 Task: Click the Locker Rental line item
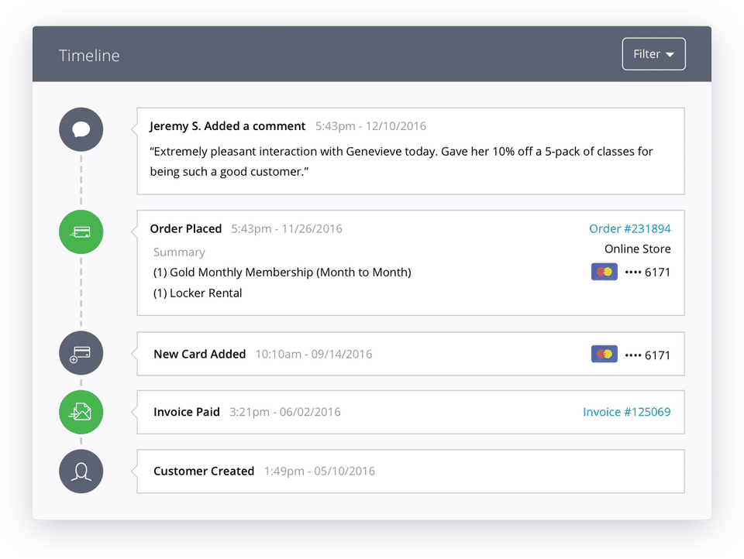[198, 293]
